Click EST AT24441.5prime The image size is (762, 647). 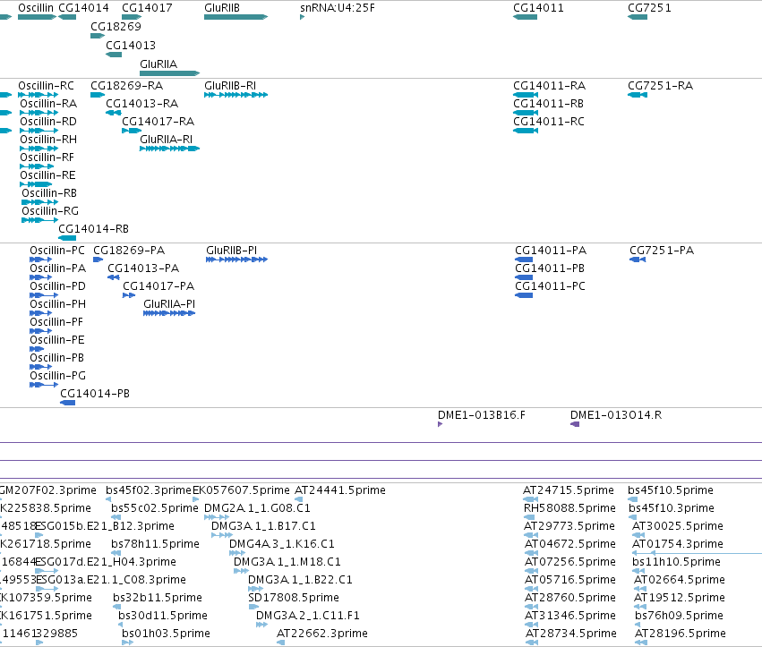point(339,490)
